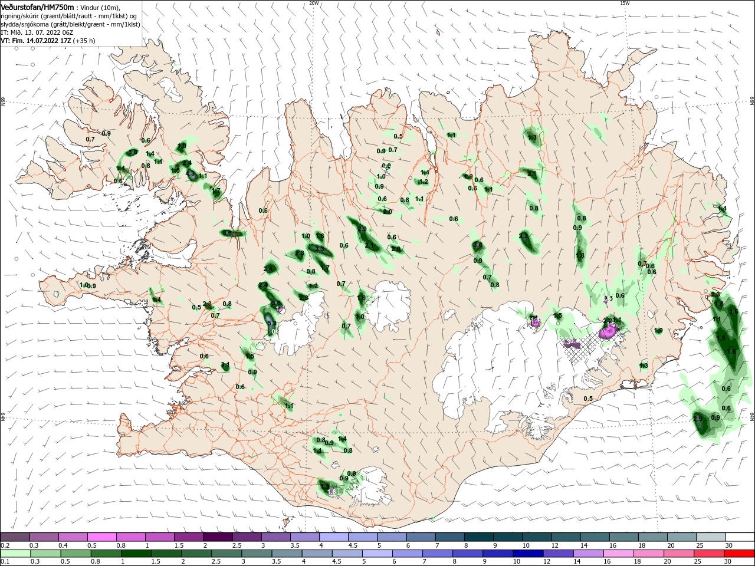Pick the mauve 0.2 swatch starting the upper row
This screenshot has height=566, width=755.
coord(15,537)
